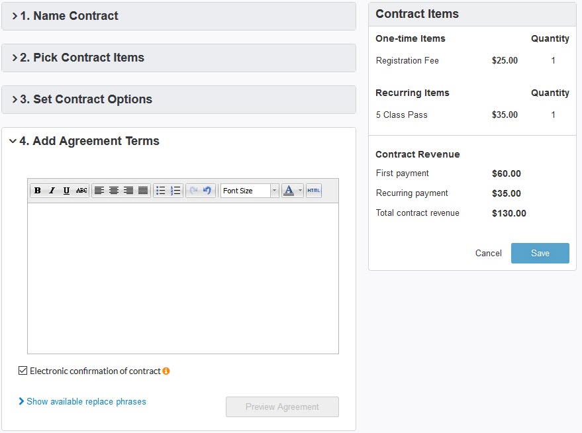This screenshot has height=433, width=582.
Task: Set text alignment to center
Action: pos(113,190)
